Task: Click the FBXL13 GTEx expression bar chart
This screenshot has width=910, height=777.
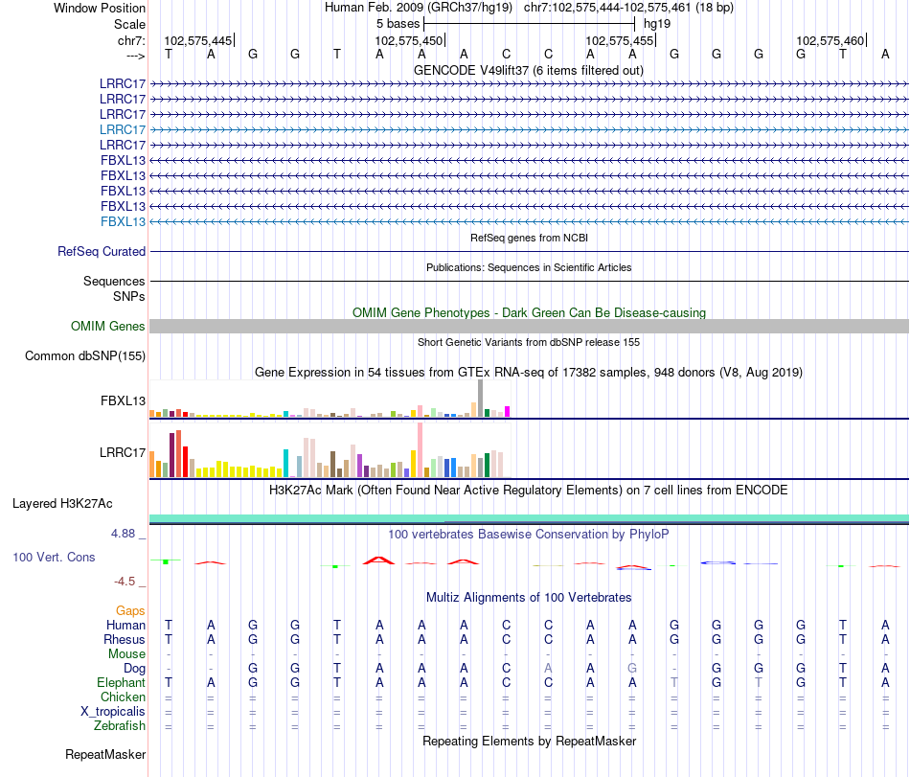Action: click(x=330, y=400)
